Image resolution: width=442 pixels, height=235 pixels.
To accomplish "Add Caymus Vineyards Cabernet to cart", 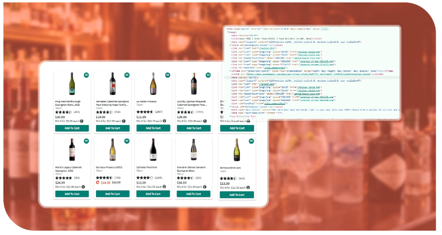I will tap(193, 128).
